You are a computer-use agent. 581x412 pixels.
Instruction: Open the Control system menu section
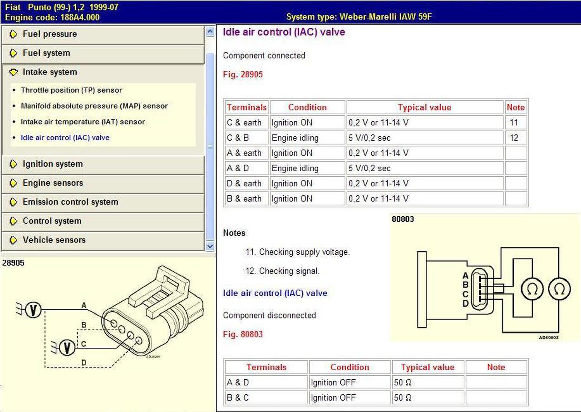pyautogui.click(x=103, y=221)
